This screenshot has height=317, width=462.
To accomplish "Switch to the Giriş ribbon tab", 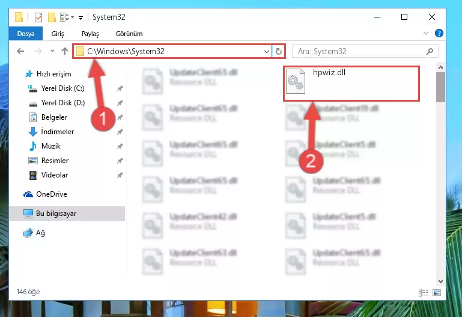I will (58, 34).
